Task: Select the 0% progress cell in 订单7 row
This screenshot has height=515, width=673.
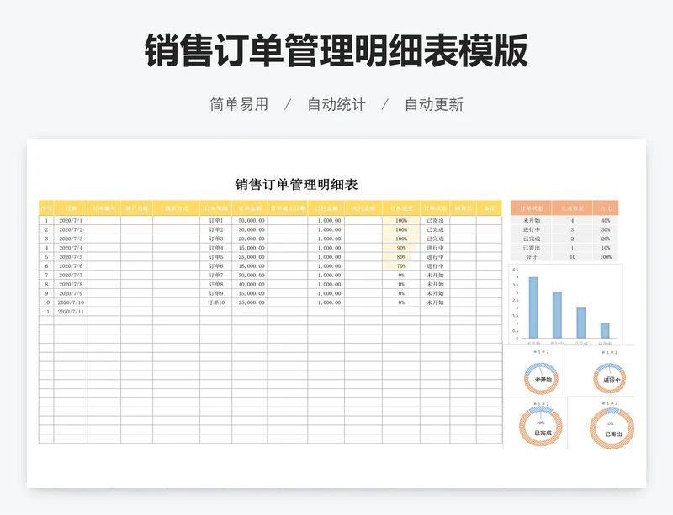Action: click(x=401, y=275)
